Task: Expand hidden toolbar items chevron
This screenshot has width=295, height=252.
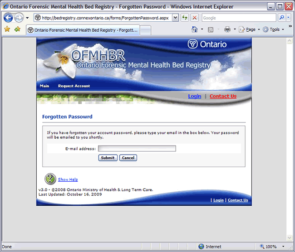Action: click(290, 26)
